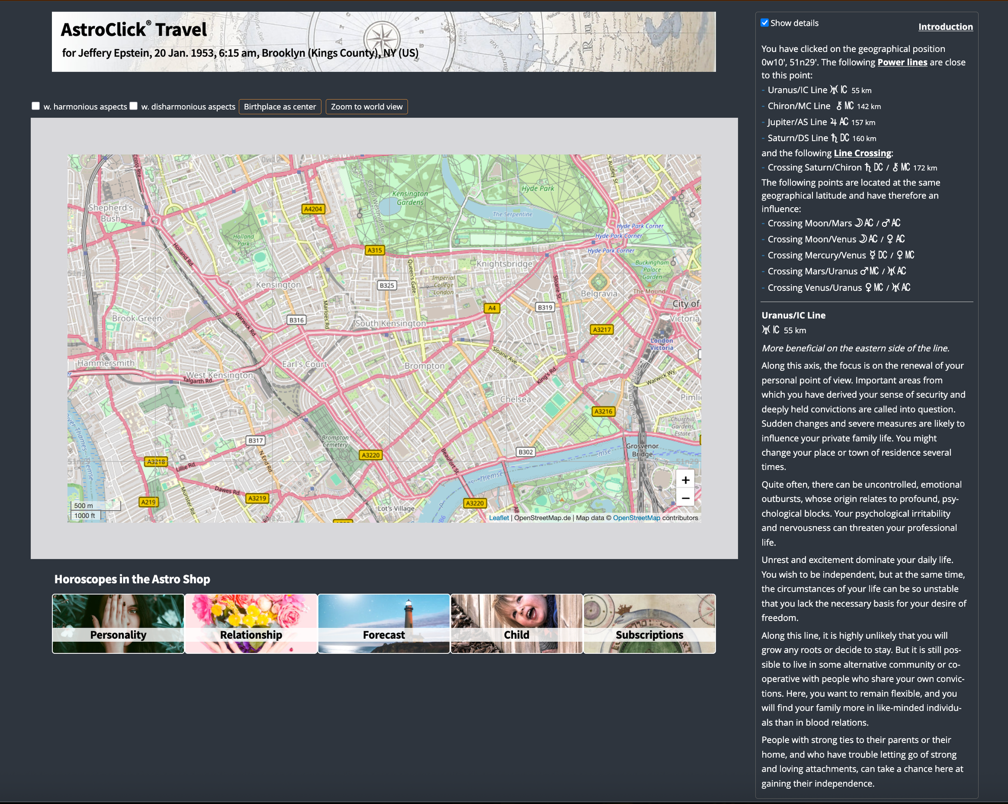Open the Power lines link
This screenshot has height=804, width=1008.
[x=902, y=62]
